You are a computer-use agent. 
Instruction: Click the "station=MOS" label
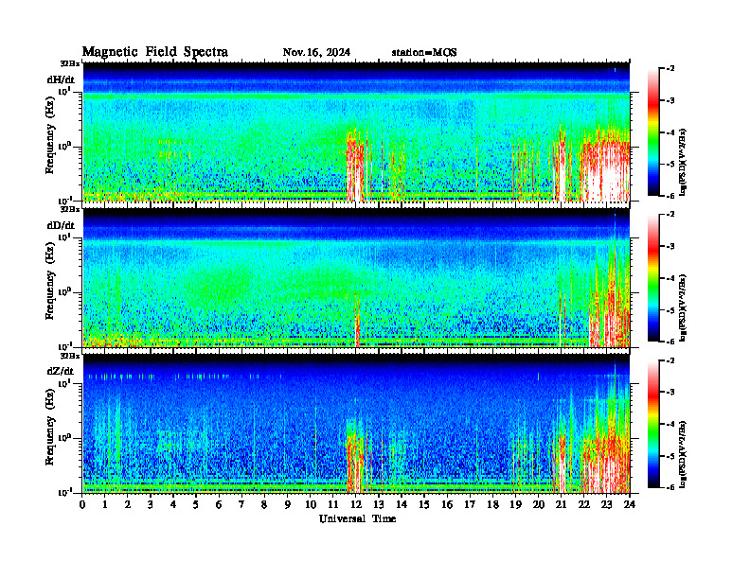pos(424,52)
